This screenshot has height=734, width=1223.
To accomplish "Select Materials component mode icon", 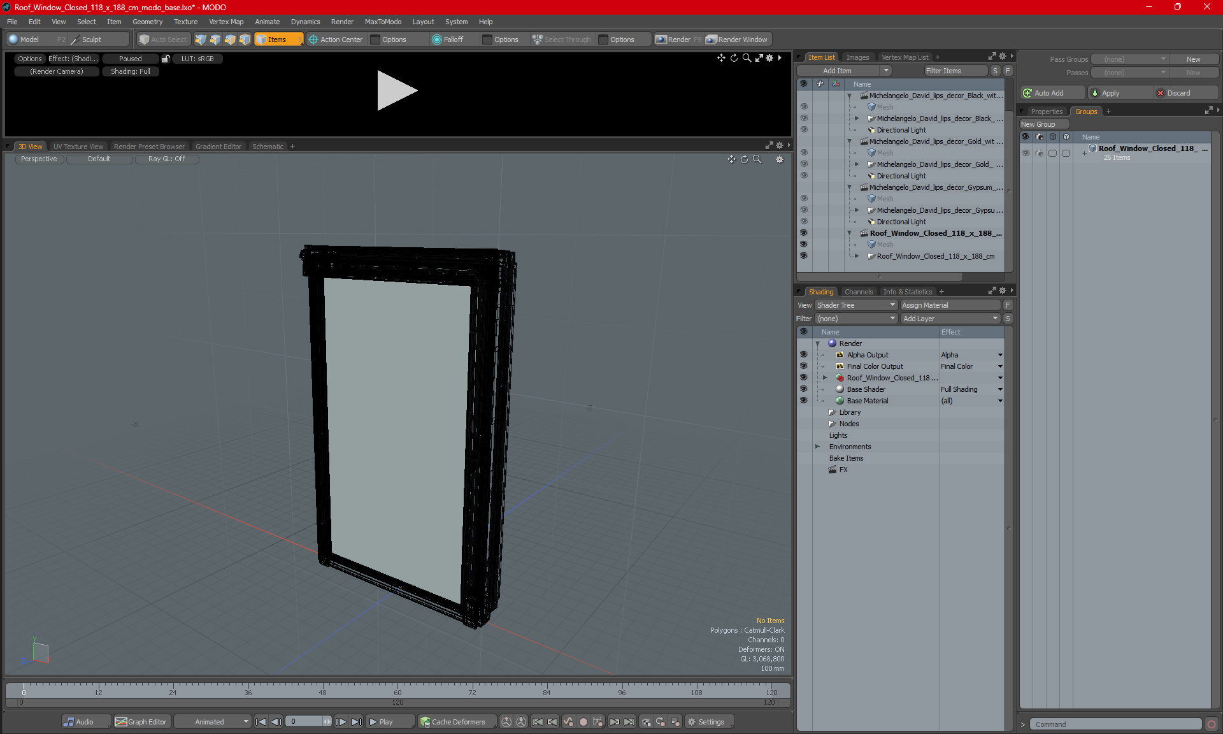I will pyautogui.click(x=245, y=40).
